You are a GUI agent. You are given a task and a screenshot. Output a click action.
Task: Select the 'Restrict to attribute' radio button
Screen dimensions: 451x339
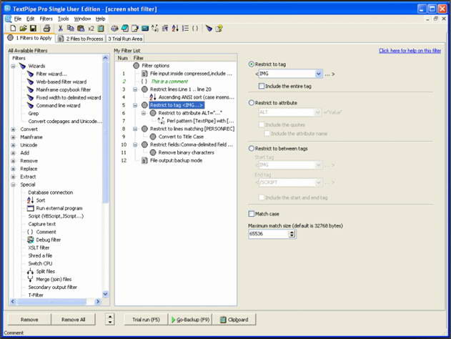coord(252,103)
